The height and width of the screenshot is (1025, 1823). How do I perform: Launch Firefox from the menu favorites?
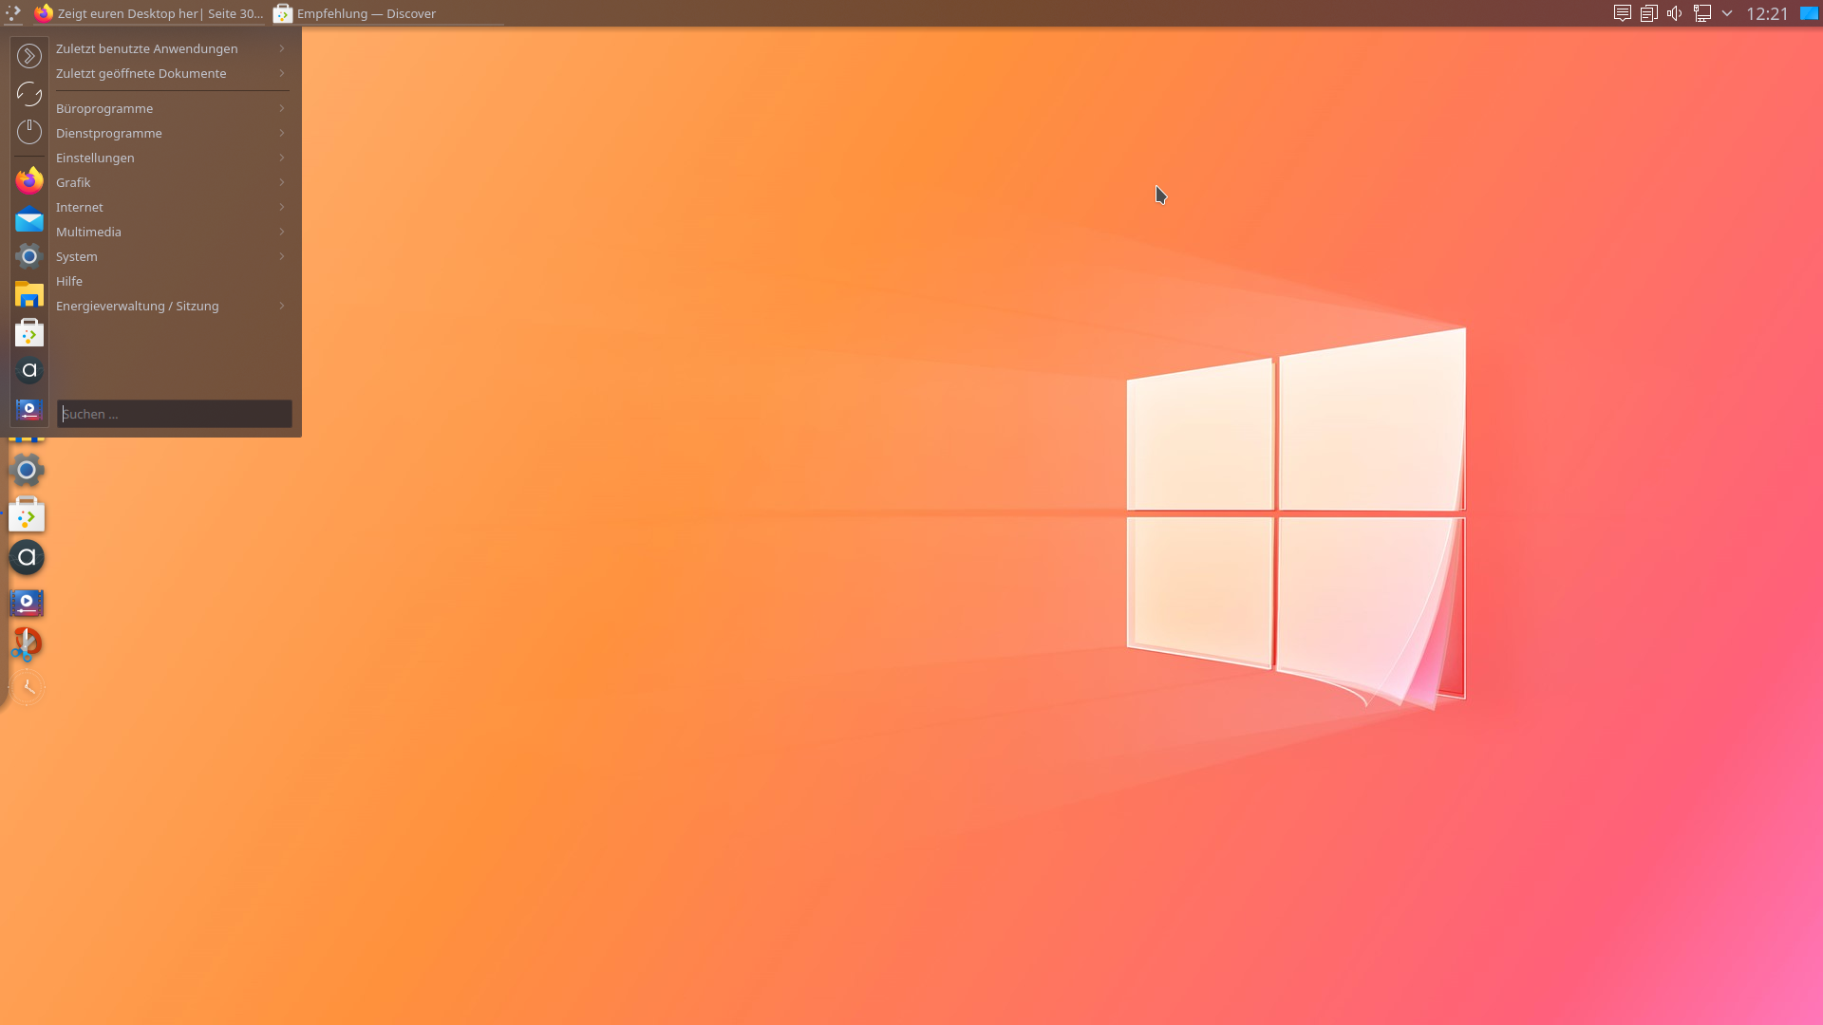29,180
